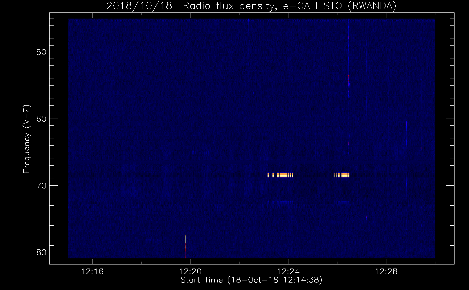Click the 80 MHz frequency tick label
This screenshot has width=469, height=290.
coord(41,252)
